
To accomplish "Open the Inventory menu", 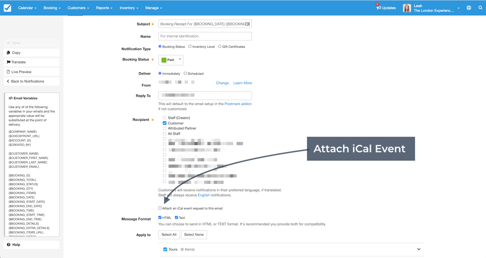I will pos(129,8).
